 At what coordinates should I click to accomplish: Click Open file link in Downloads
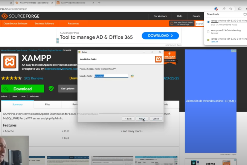point(214,42)
